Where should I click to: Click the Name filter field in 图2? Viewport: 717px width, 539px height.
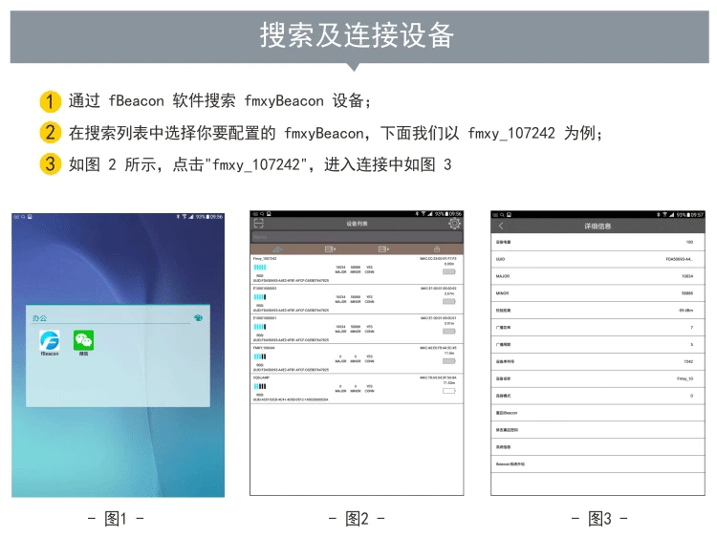pos(357,237)
